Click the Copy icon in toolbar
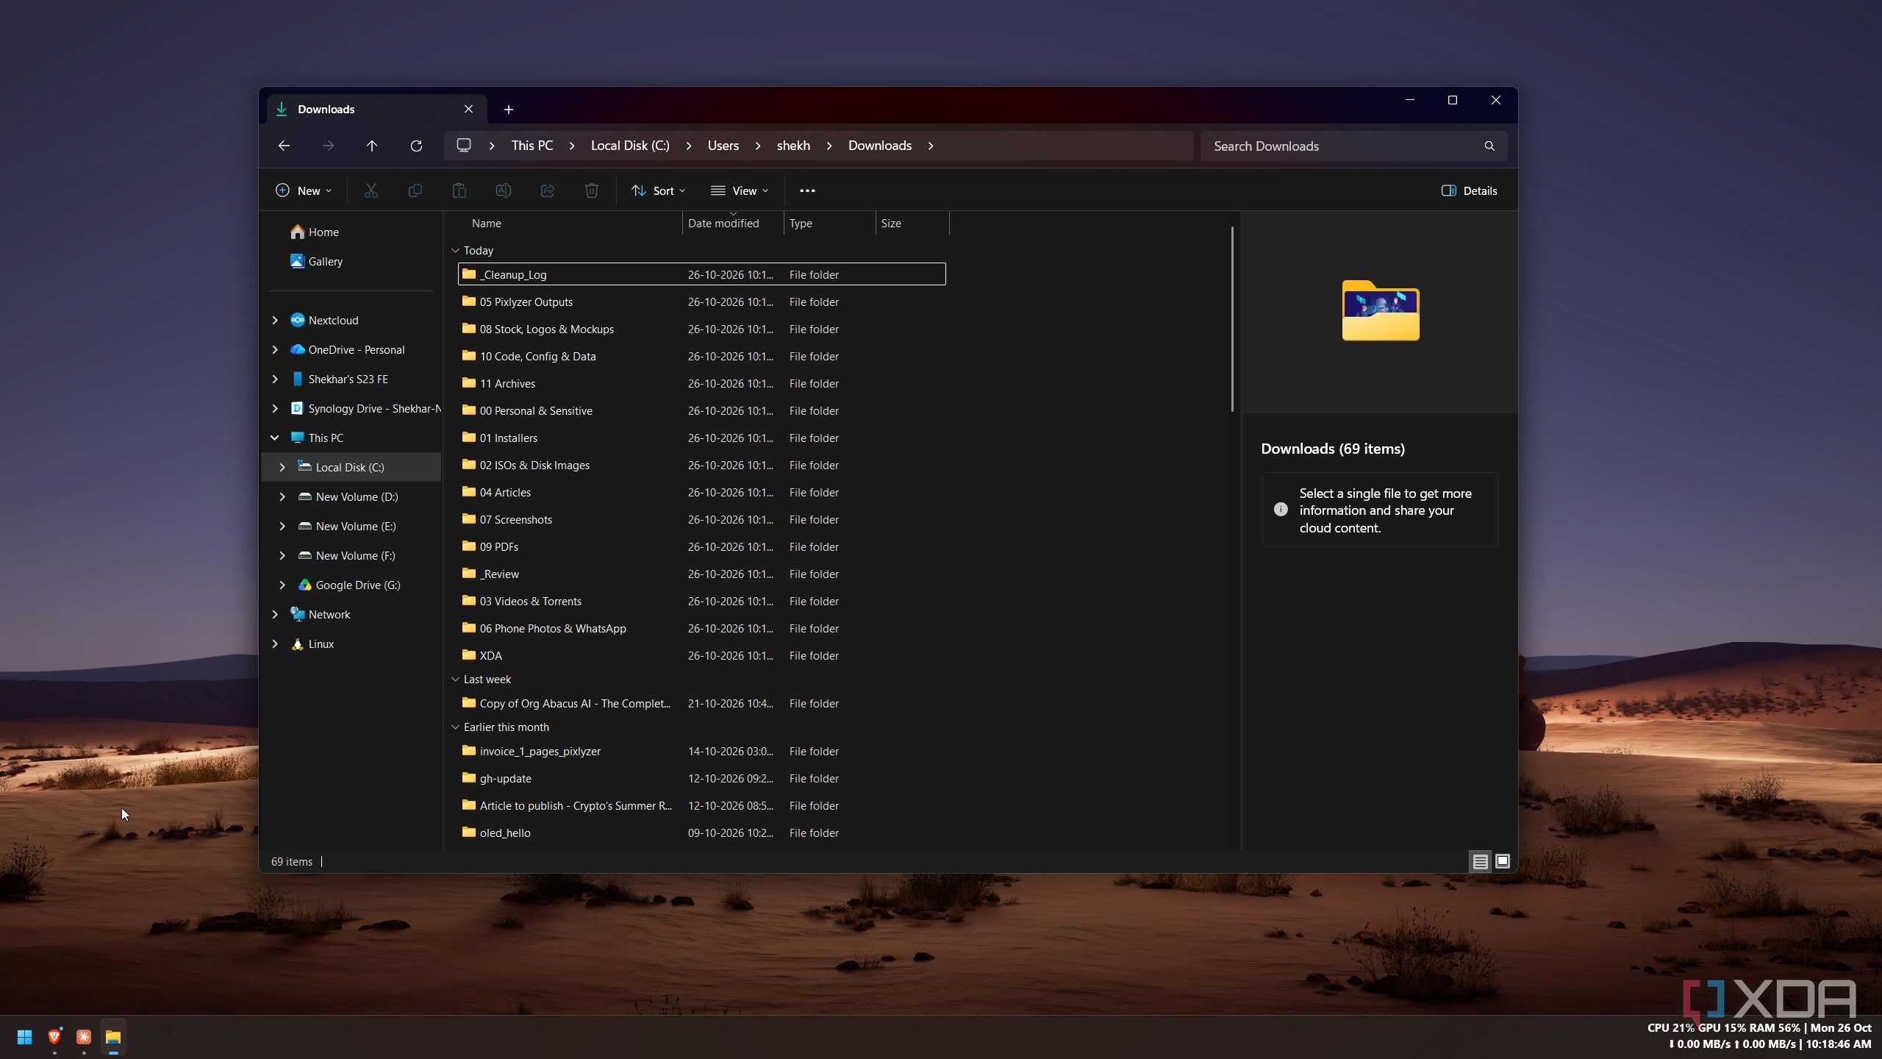Screen dimensions: 1882x1059 [415, 190]
